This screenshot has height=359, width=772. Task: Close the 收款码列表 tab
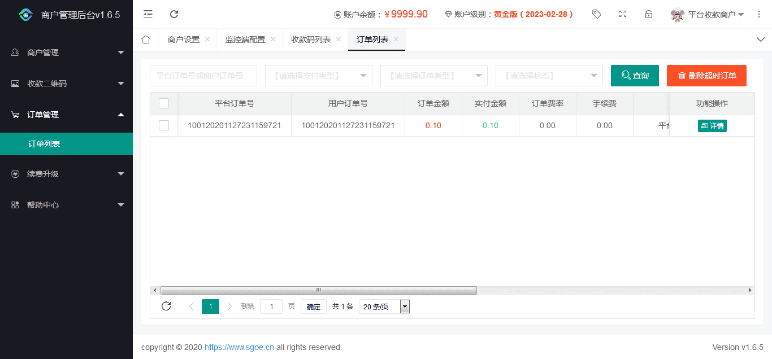[339, 40]
